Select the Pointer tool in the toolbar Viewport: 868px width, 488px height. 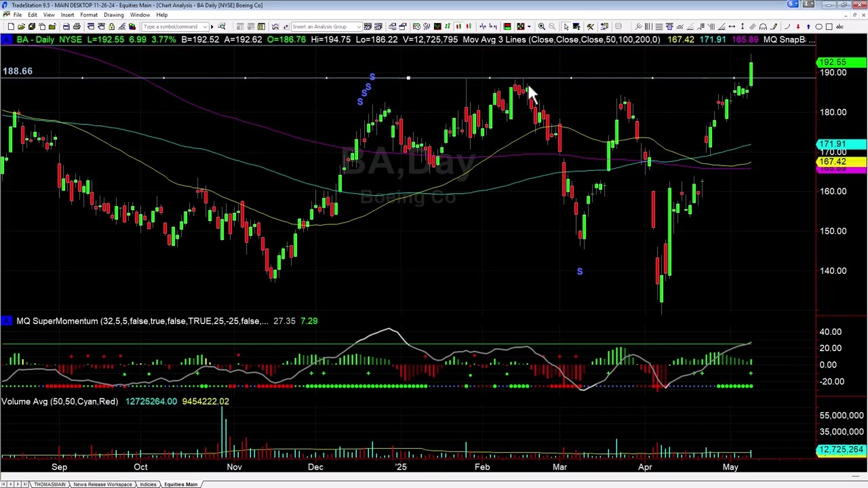(567, 26)
